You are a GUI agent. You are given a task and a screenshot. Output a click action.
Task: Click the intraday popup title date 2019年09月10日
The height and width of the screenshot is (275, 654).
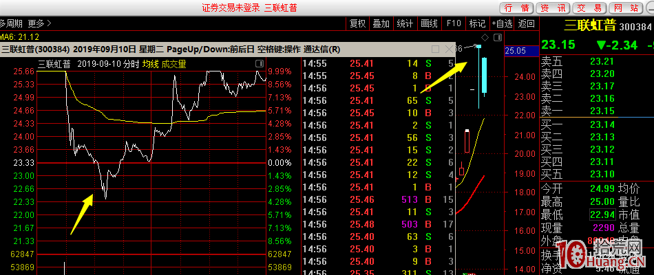click(x=104, y=49)
